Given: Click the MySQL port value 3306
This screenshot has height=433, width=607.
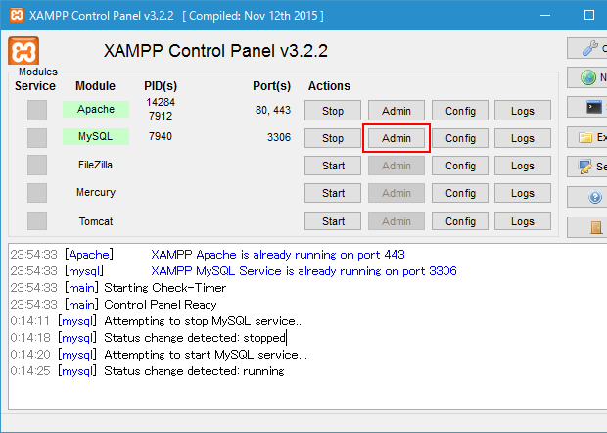Looking at the screenshot, I should 279,137.
